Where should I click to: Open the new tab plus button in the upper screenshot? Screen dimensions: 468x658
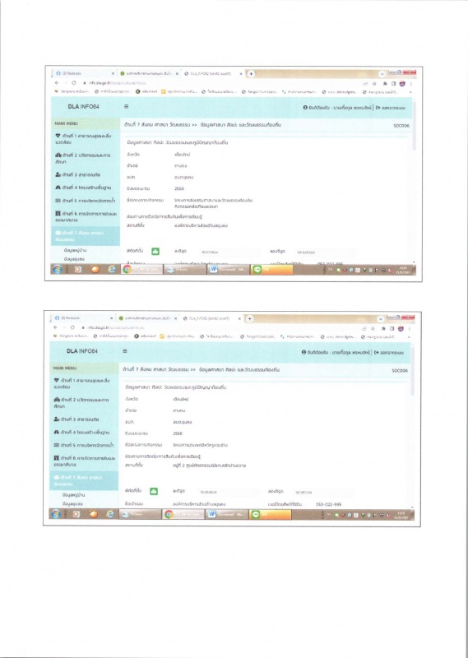point(251,74)
